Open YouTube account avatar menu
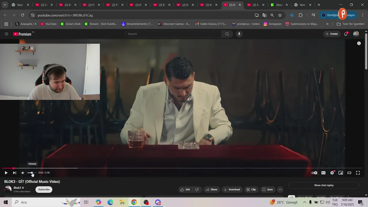This screenshot has width=368, height=207. coord(356,34)
